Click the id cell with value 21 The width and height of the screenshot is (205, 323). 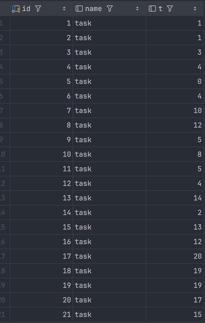click(41, 314)
